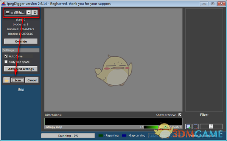Image resolution: width=227 pixels, height=141 pixels.
Task: Click the refresh drives icon
Action: (35, 13)
